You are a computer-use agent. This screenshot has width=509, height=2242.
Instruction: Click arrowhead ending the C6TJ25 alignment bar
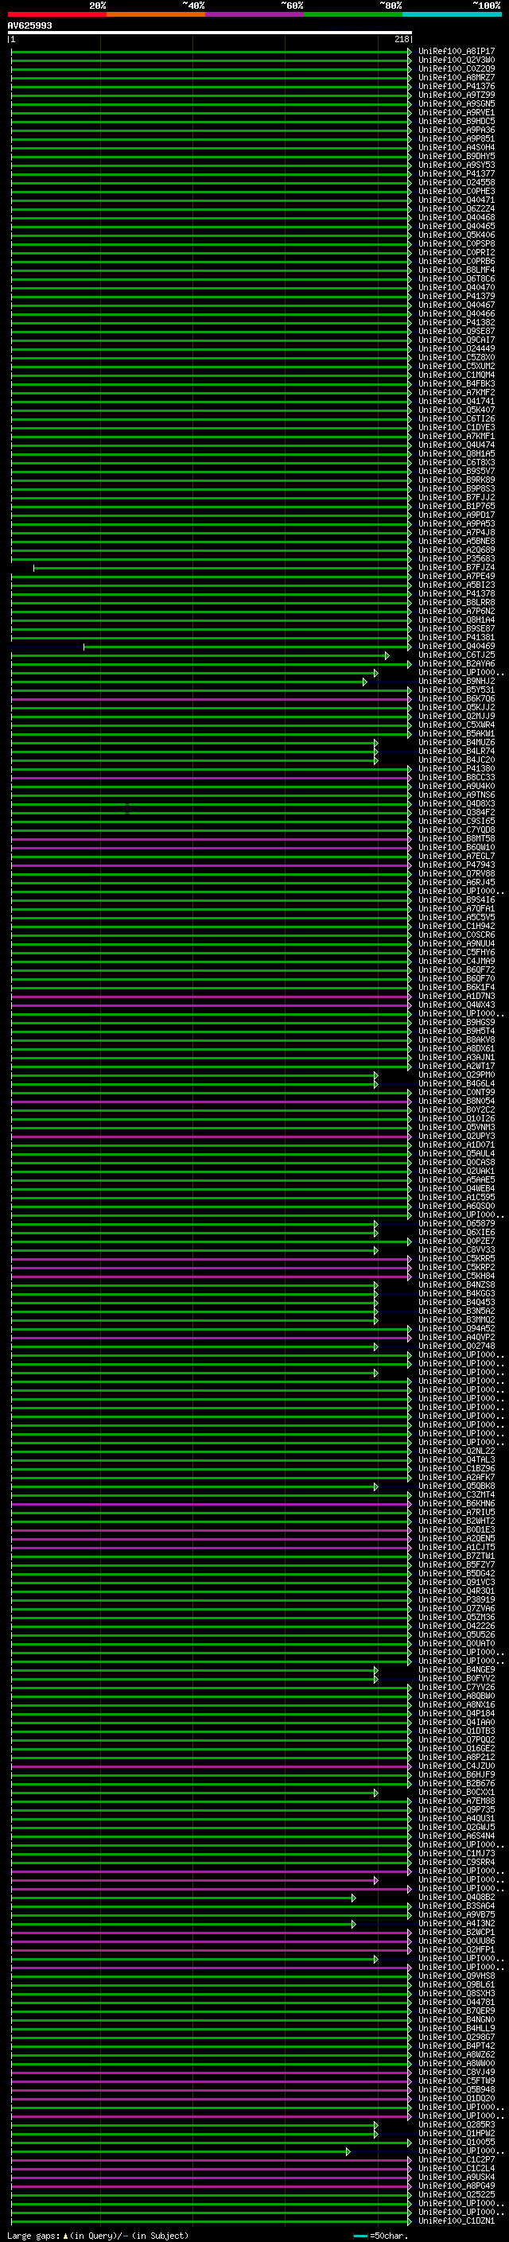[x=387, y=655]
